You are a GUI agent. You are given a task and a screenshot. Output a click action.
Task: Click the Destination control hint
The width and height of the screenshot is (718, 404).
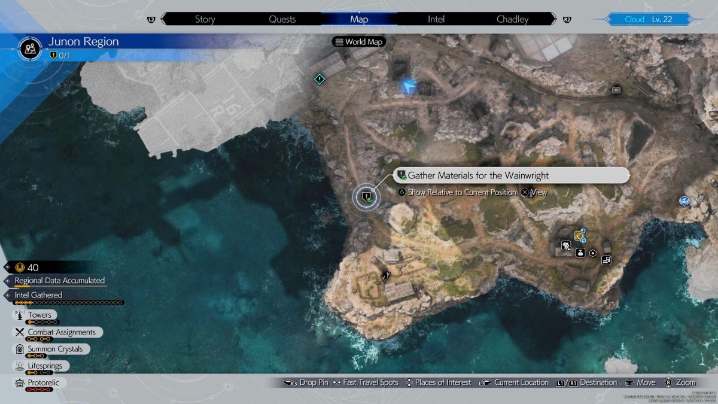click(x=586, y=382)
